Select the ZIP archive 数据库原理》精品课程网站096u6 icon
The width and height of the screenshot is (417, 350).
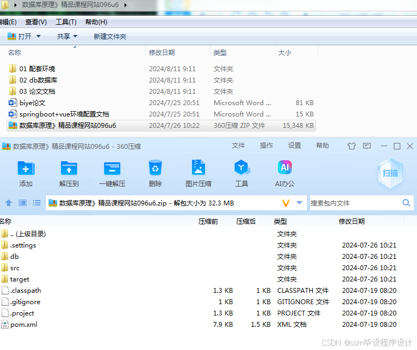(13, 125)
